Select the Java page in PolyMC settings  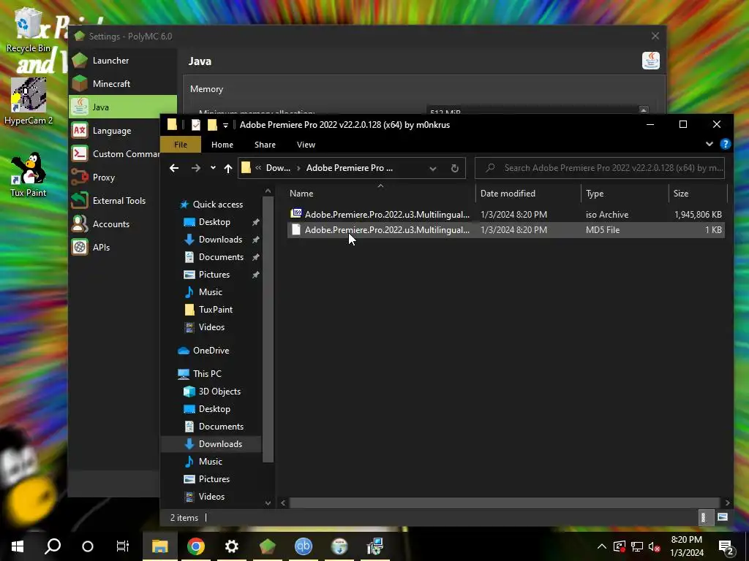[x=122, y=107]
